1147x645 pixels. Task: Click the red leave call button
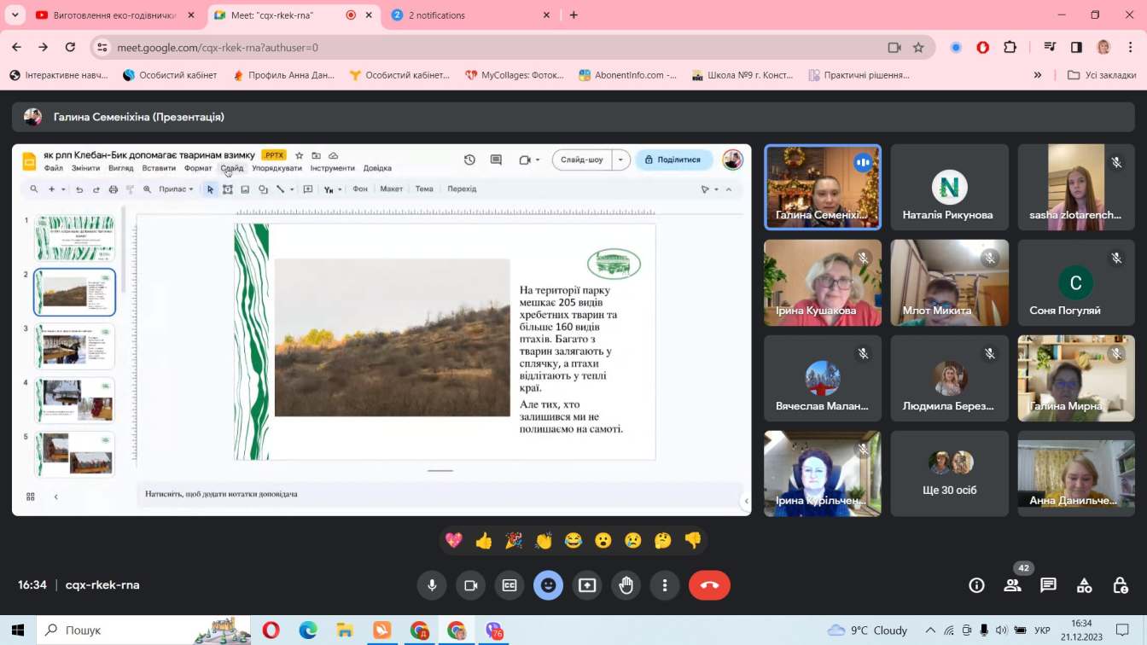(709, 585)
